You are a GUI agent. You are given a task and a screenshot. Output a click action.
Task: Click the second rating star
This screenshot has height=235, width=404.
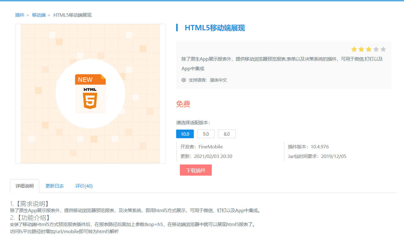pos(361,49)
